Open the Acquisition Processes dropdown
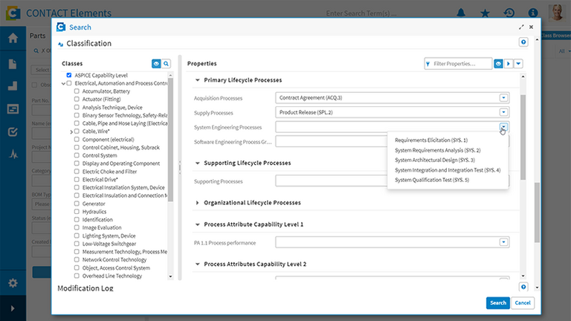The height and width of the screenshot is (321, 571). pos(503,97)
